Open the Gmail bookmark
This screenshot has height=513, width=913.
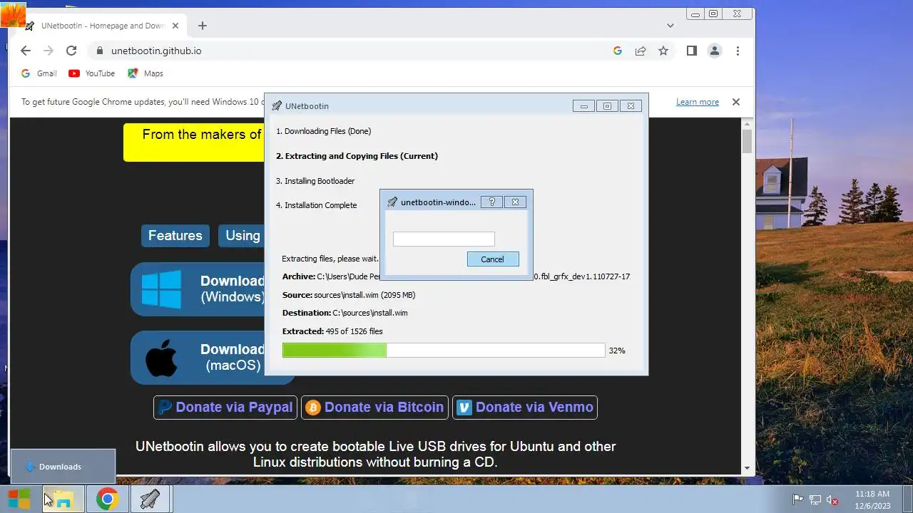pyautogui.click(x=39, y=73)
